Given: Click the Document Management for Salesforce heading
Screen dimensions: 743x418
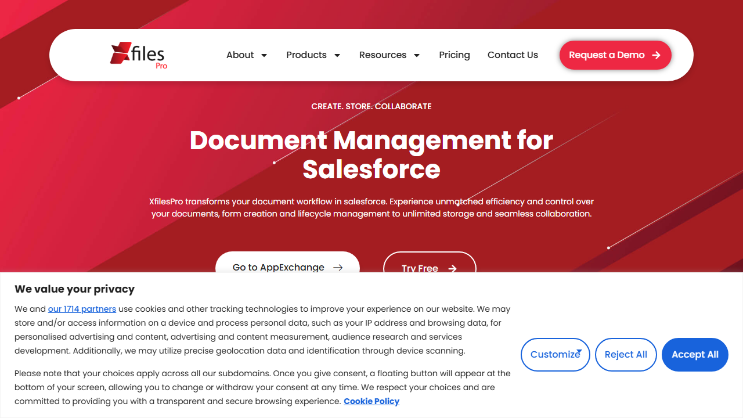Looking at the screenshot, I should click(371, 154).
